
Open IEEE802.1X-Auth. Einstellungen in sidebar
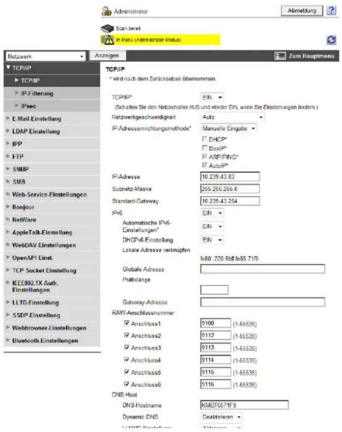click(x=52, y=286)
